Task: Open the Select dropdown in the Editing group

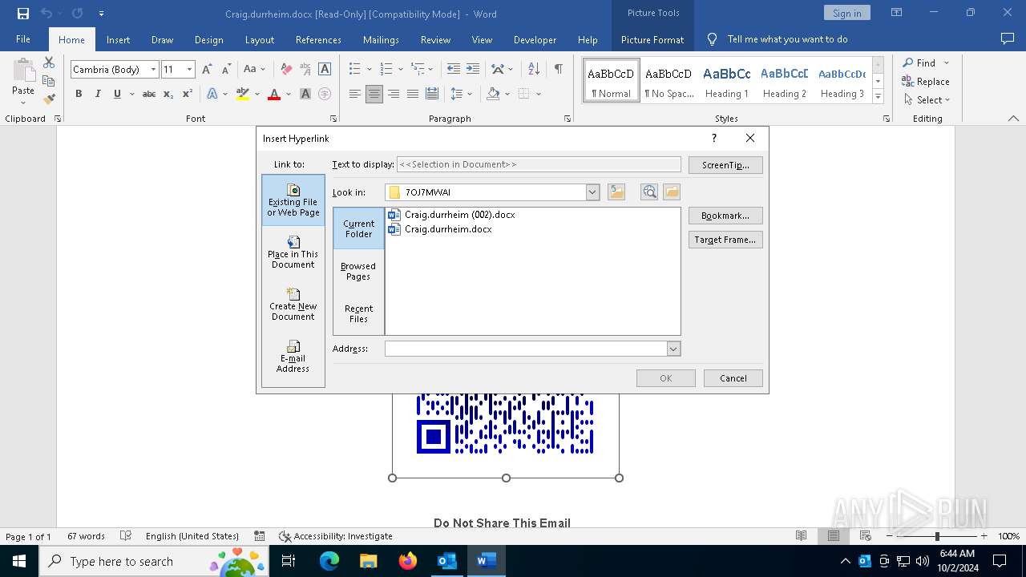Action: click(x=927, y=100)
